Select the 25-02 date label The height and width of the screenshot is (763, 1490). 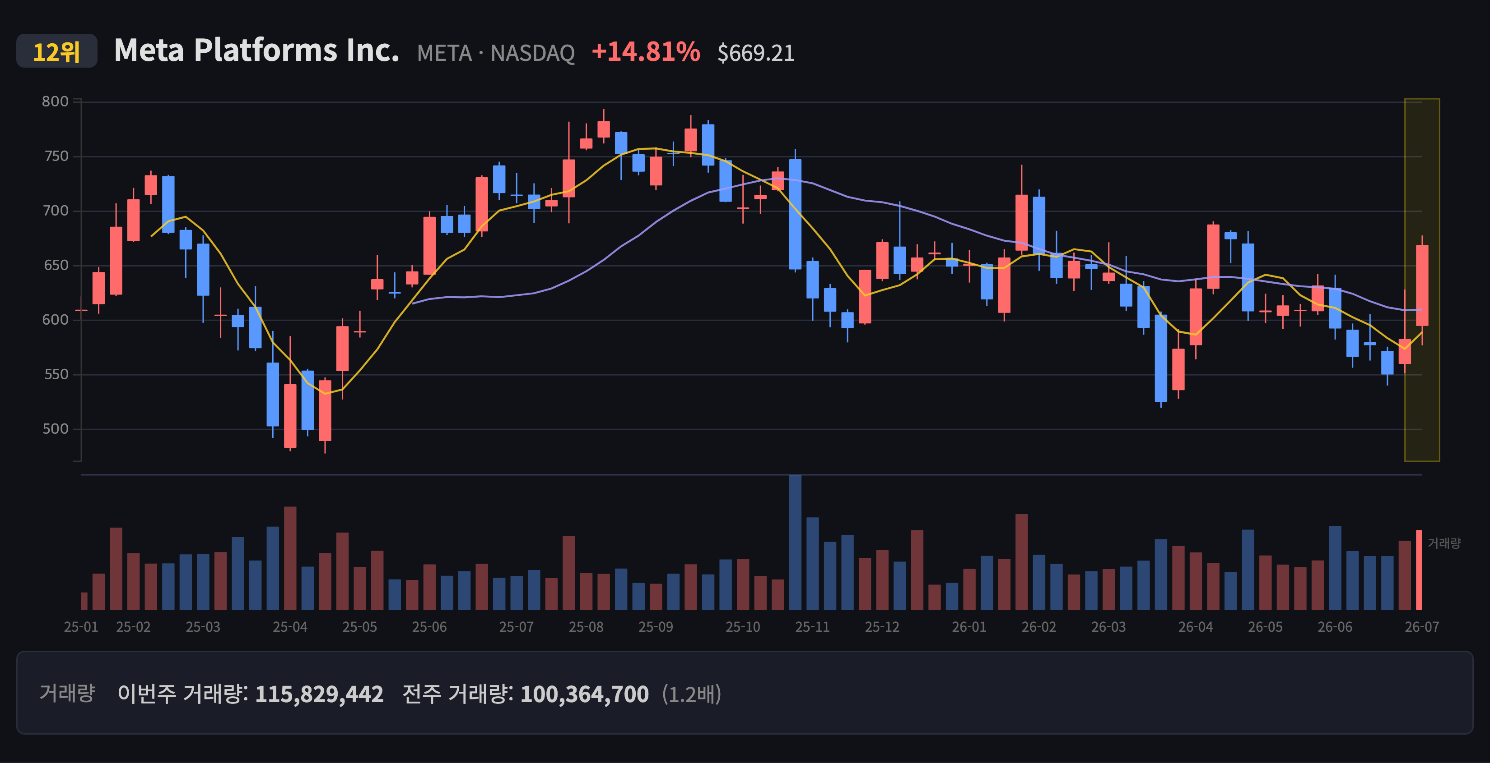(x=133, y=627)
